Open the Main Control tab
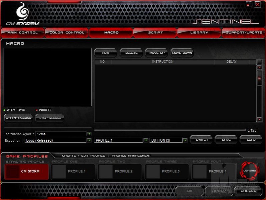The height and width of the screenshot is (200, 266). click(22, 32)
